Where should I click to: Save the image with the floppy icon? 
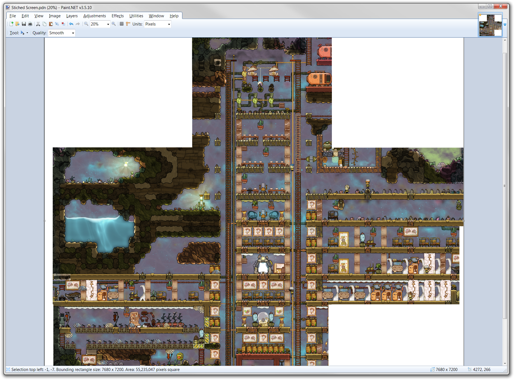pyautogui.click(x=24, y=24)
